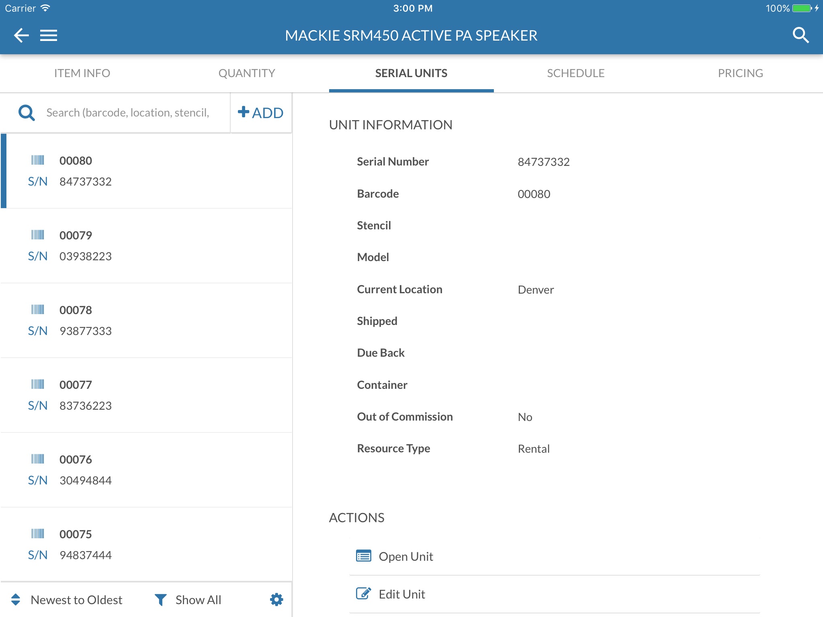Tap the S/N label of unit 00079

[x=38, y=256]
